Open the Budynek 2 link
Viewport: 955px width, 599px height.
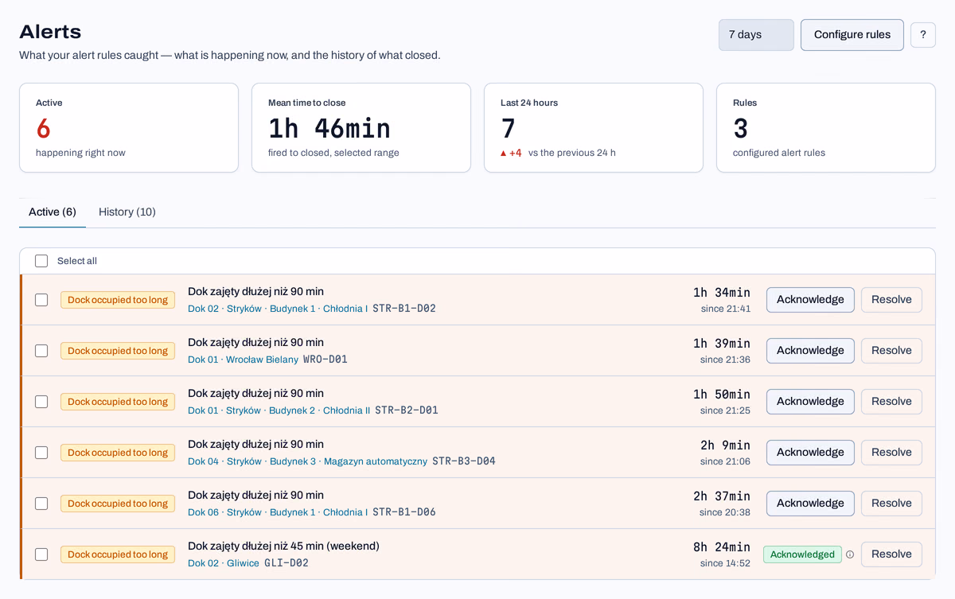click(292, 410)
